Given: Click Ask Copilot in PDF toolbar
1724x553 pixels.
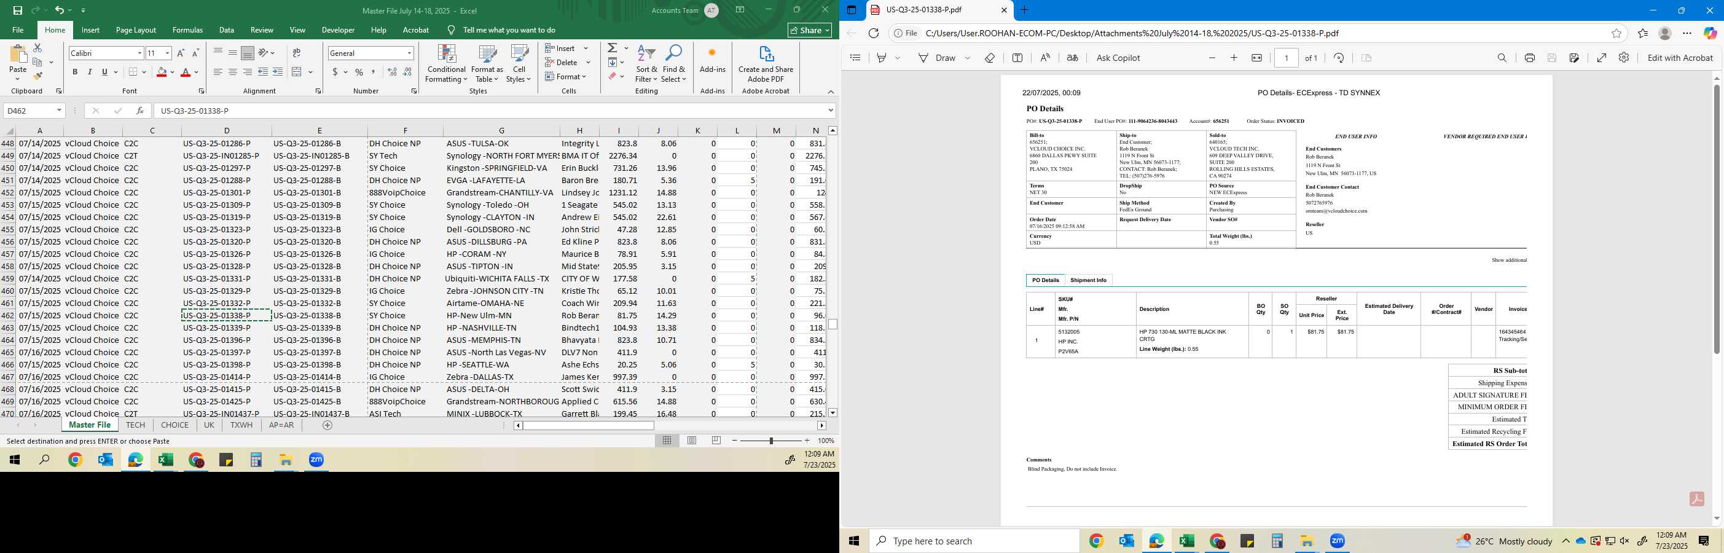Looking at the screenshot, I should (x=1118, y=58).
